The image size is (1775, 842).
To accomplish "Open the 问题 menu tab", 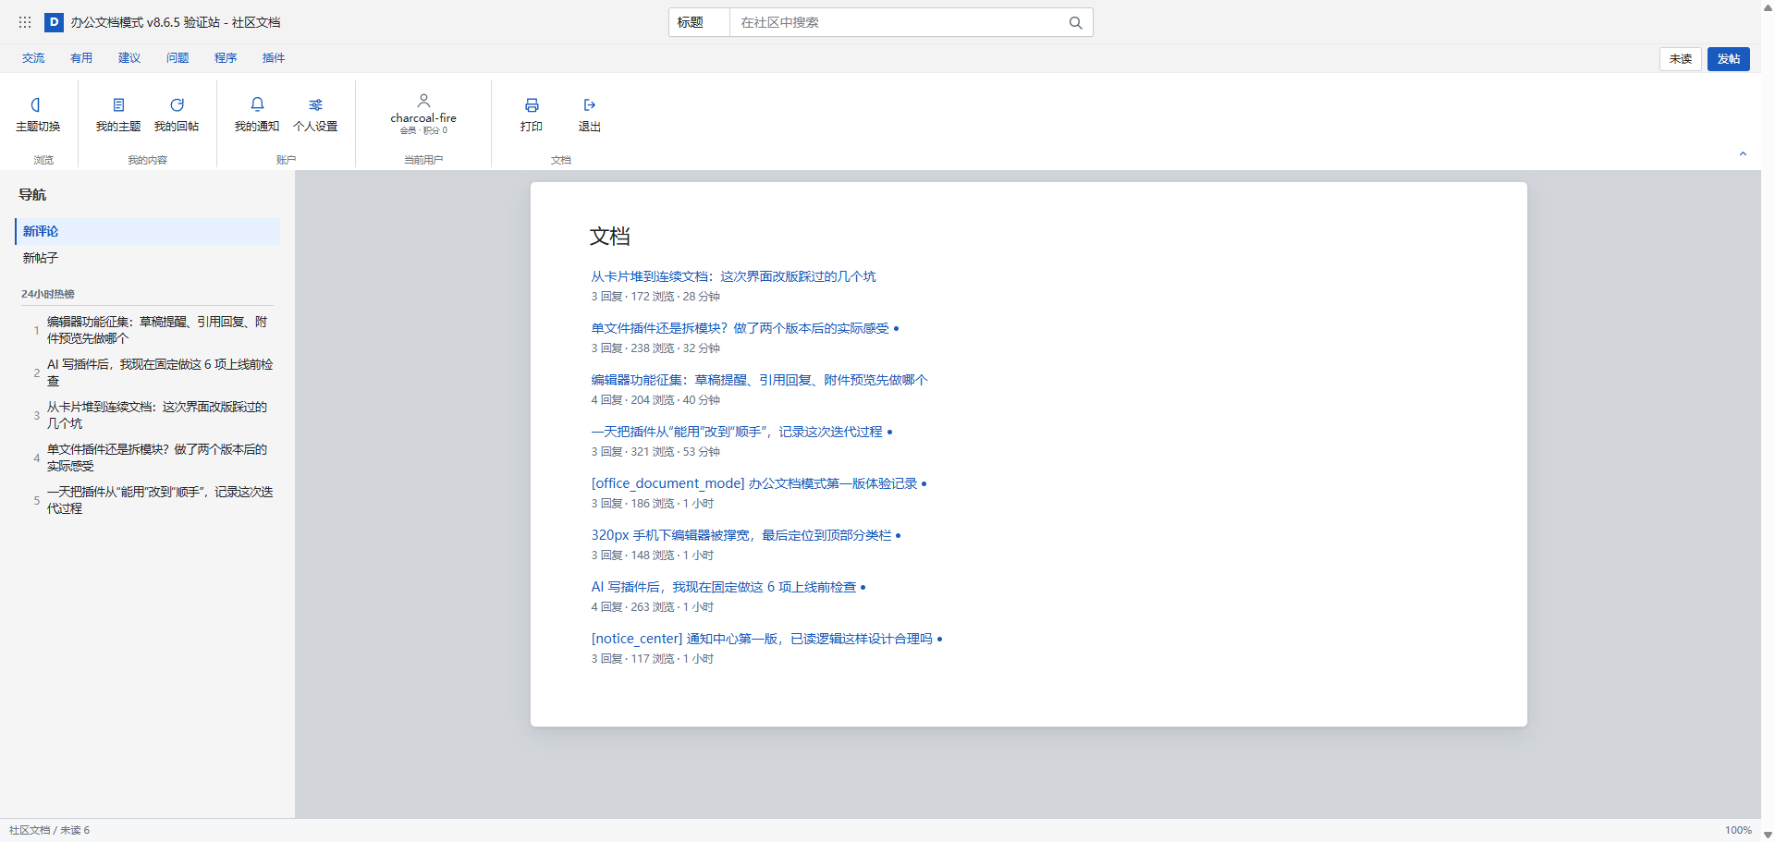I will (x=177, y=58).
